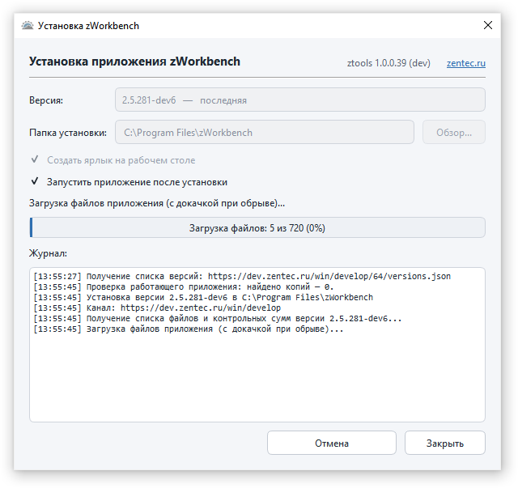Open the zentec.ru link
The height and width of the screenshot is (488, 518).
(x=466, y=63)
